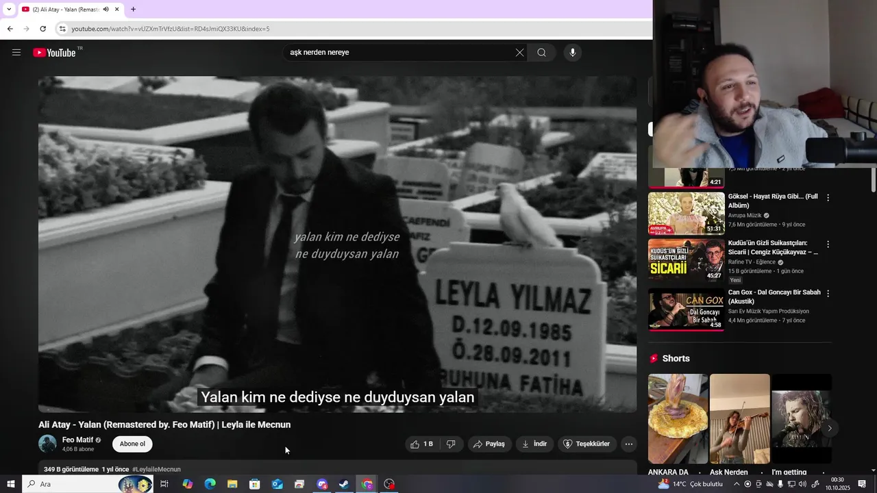Open the YouTube hamburger guide menu
877x493 pixels.
tap(16, 52)
